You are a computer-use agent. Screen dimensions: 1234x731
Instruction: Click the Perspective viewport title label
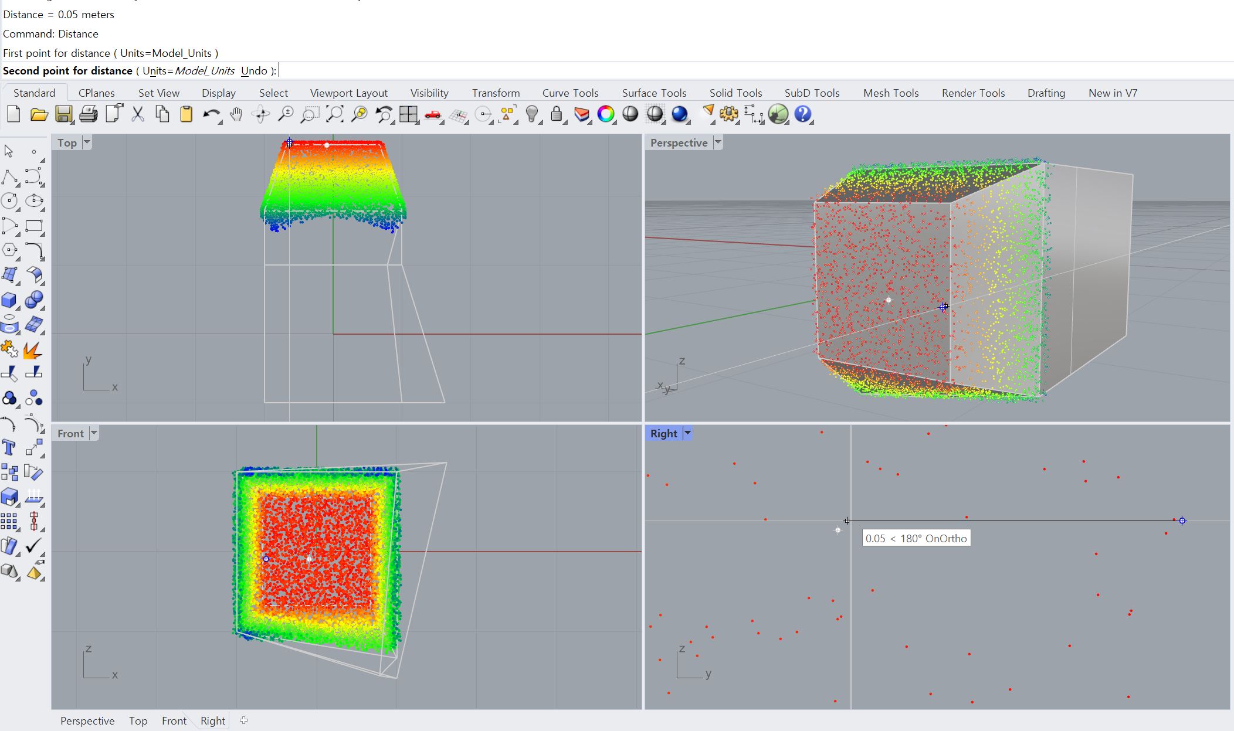(x=679, y=142)
